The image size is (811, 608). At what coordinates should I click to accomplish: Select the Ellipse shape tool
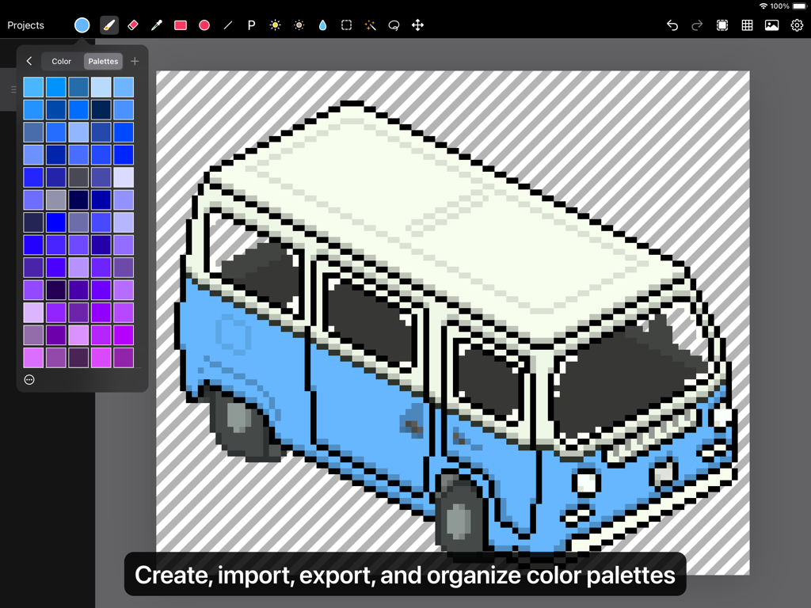click(x=204, y=25)
